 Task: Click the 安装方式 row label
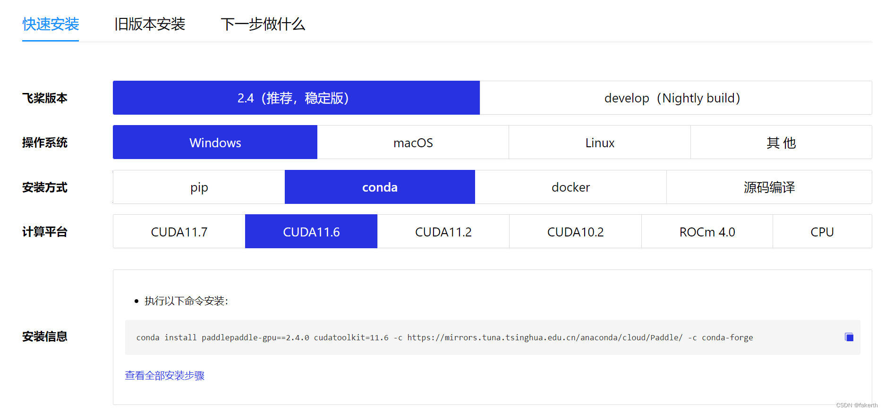tap(45, 187)
